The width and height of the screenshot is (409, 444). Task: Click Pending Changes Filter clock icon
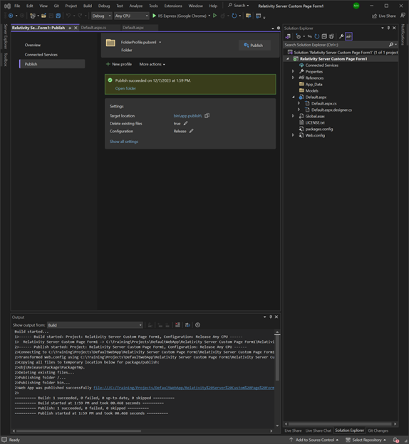tap(298, 36)
